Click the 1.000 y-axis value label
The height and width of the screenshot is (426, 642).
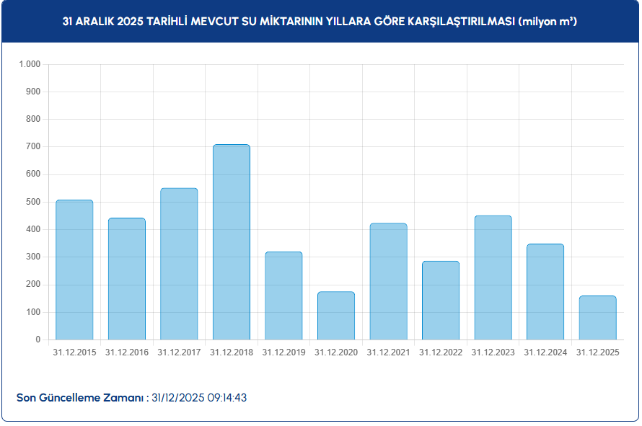[30, 64]
